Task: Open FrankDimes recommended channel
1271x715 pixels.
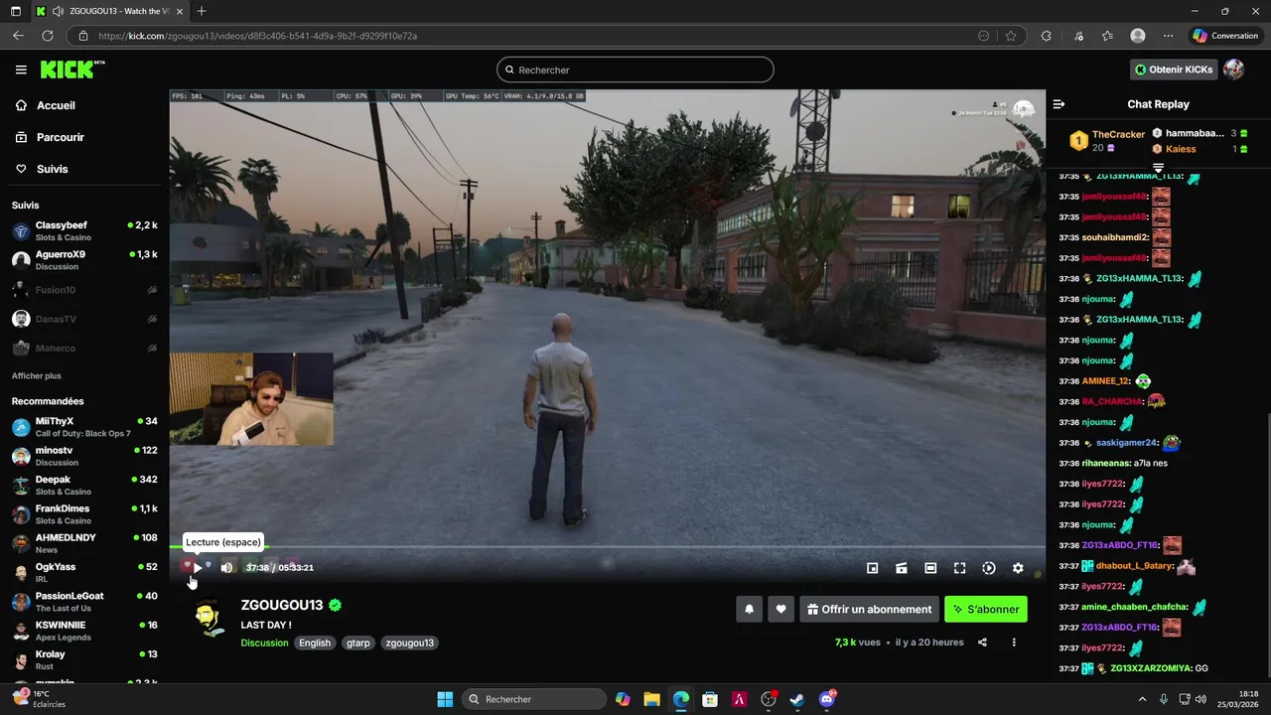Action: tap(84, 514)
